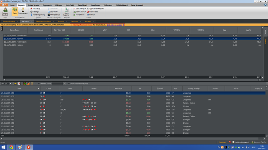Viewport: 268px width, 150px height.
Task: Open More Reports dropdown
Action: tap(67, 11)
